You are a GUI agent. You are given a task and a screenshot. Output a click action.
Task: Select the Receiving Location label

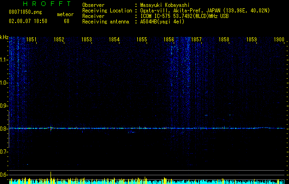coord(107,11)
